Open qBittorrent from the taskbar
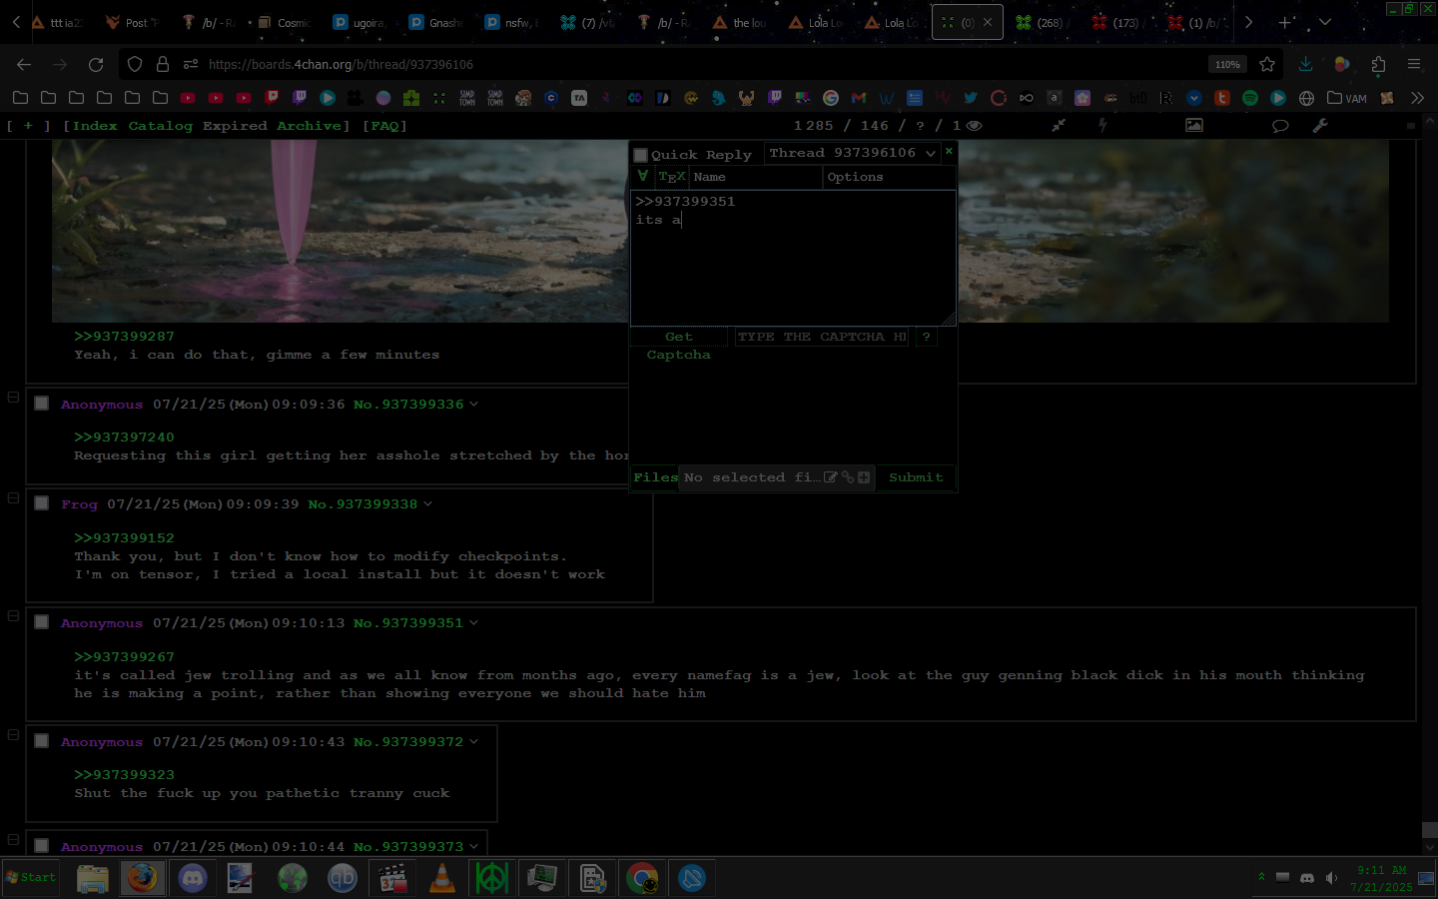This screenshot has height=899, width=1438. 343,878
